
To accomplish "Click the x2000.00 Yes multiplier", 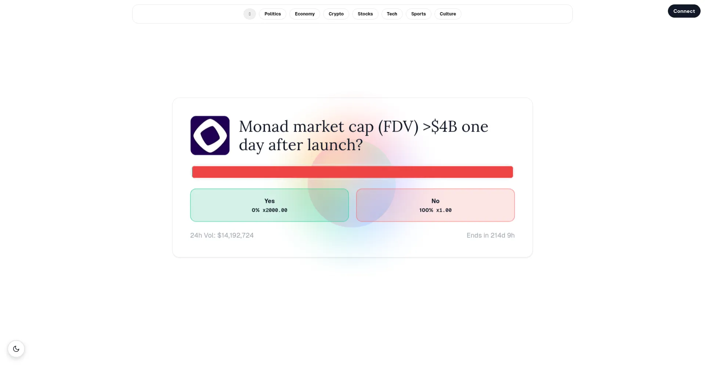I will pyautogui.click(x=275, y=210).
